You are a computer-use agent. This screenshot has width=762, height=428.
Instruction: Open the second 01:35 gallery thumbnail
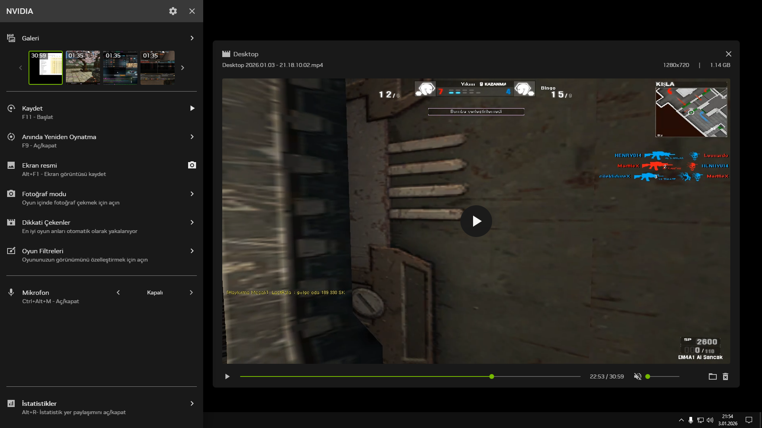point(120,68)
